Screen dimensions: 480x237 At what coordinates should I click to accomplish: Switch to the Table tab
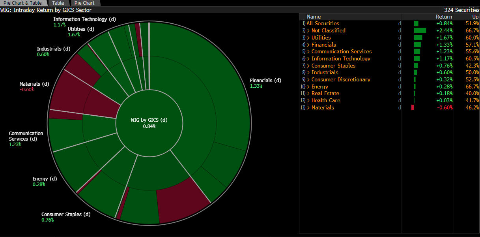(x=58, y=3)
